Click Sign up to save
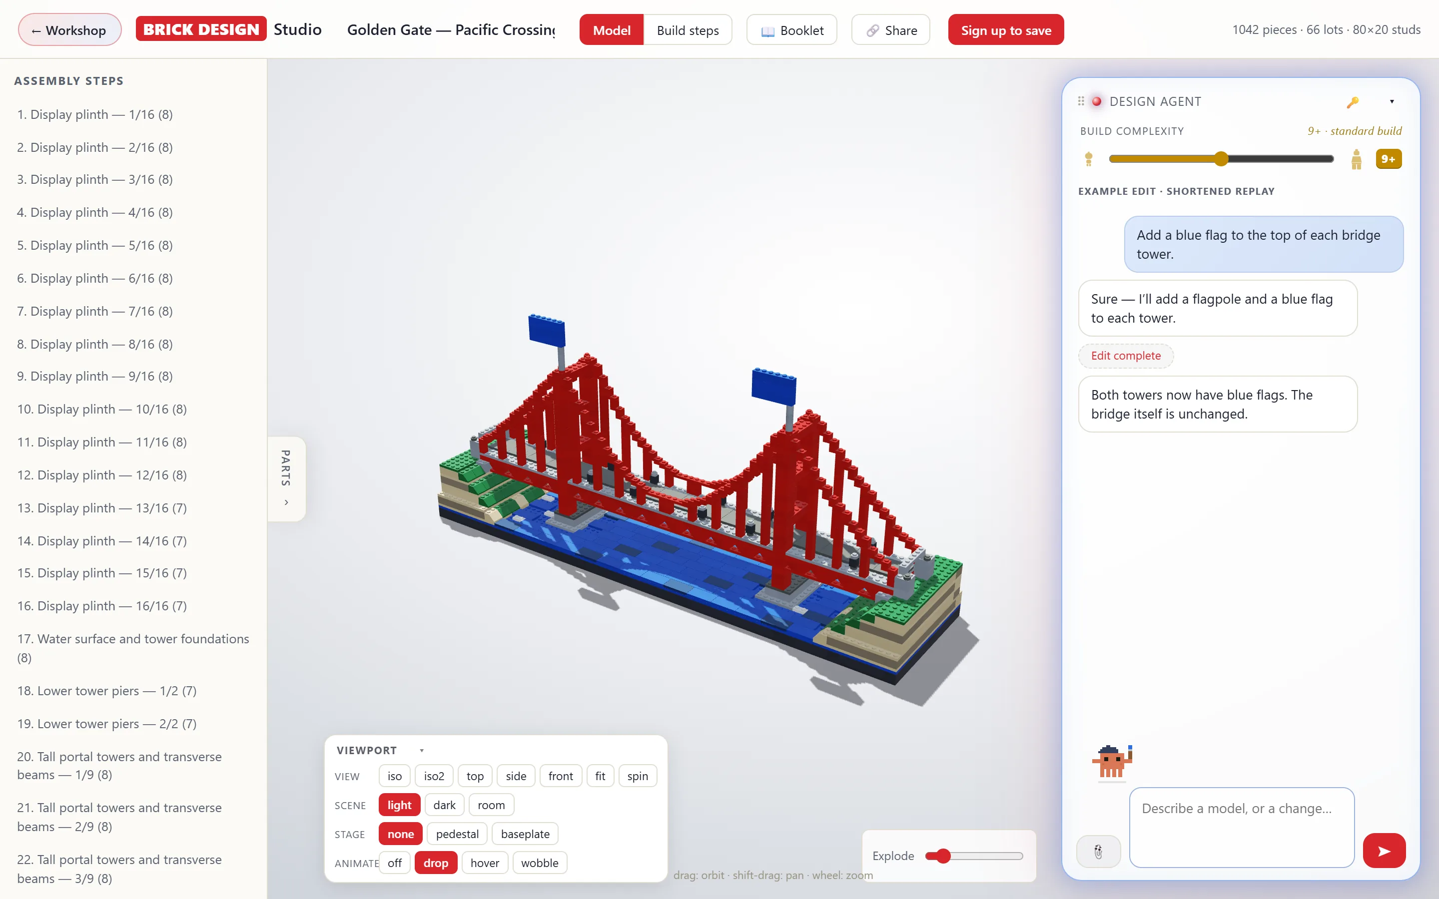The image size is (1439, 899). click(x=1006, y=30)
